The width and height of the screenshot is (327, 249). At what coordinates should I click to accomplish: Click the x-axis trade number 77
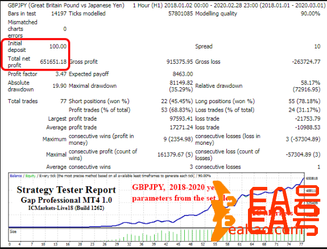[301, 244]
